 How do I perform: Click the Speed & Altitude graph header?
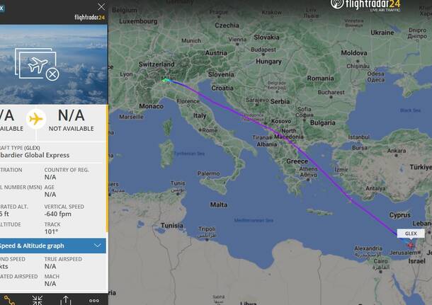pos(42,246)
